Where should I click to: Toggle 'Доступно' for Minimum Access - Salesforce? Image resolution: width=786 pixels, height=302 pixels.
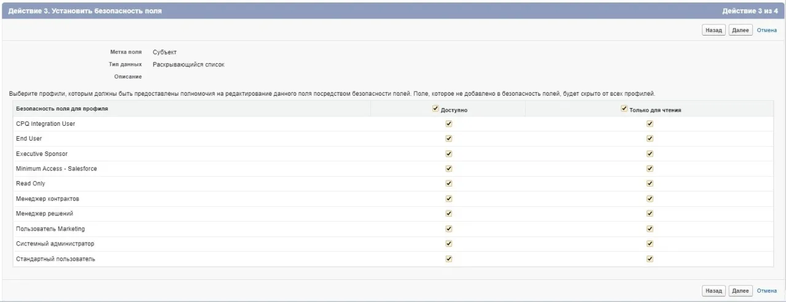click(x=449, y=168)
